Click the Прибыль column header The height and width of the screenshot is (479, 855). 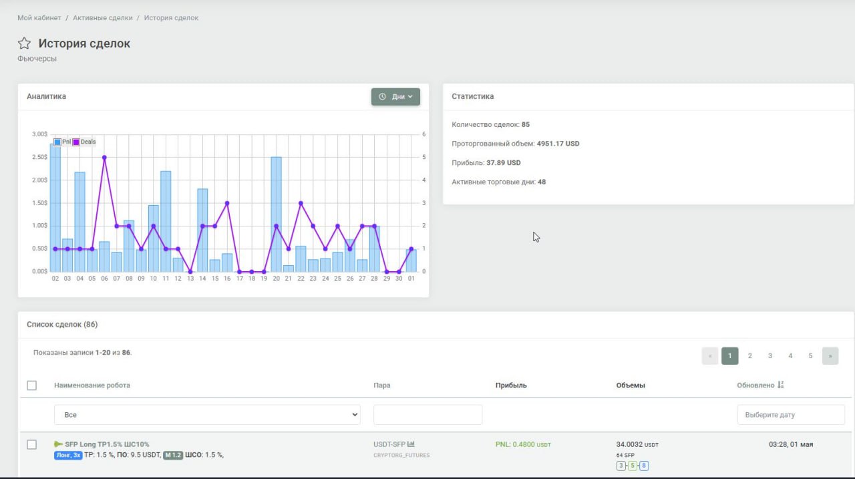click(x=511, y=385)
